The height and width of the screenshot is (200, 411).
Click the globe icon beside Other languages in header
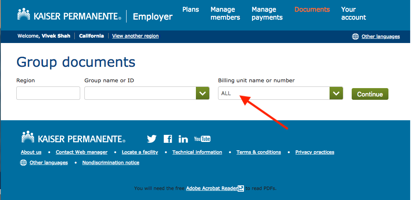coord(355,36)
